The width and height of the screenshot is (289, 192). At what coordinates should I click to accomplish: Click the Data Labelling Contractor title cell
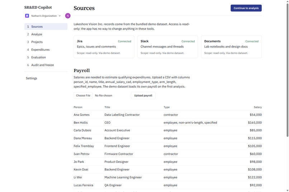tap(122, 115)
